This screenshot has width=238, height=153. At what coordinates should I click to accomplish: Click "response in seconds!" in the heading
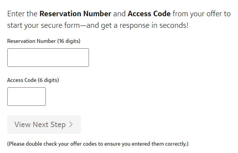click(154, 25)
